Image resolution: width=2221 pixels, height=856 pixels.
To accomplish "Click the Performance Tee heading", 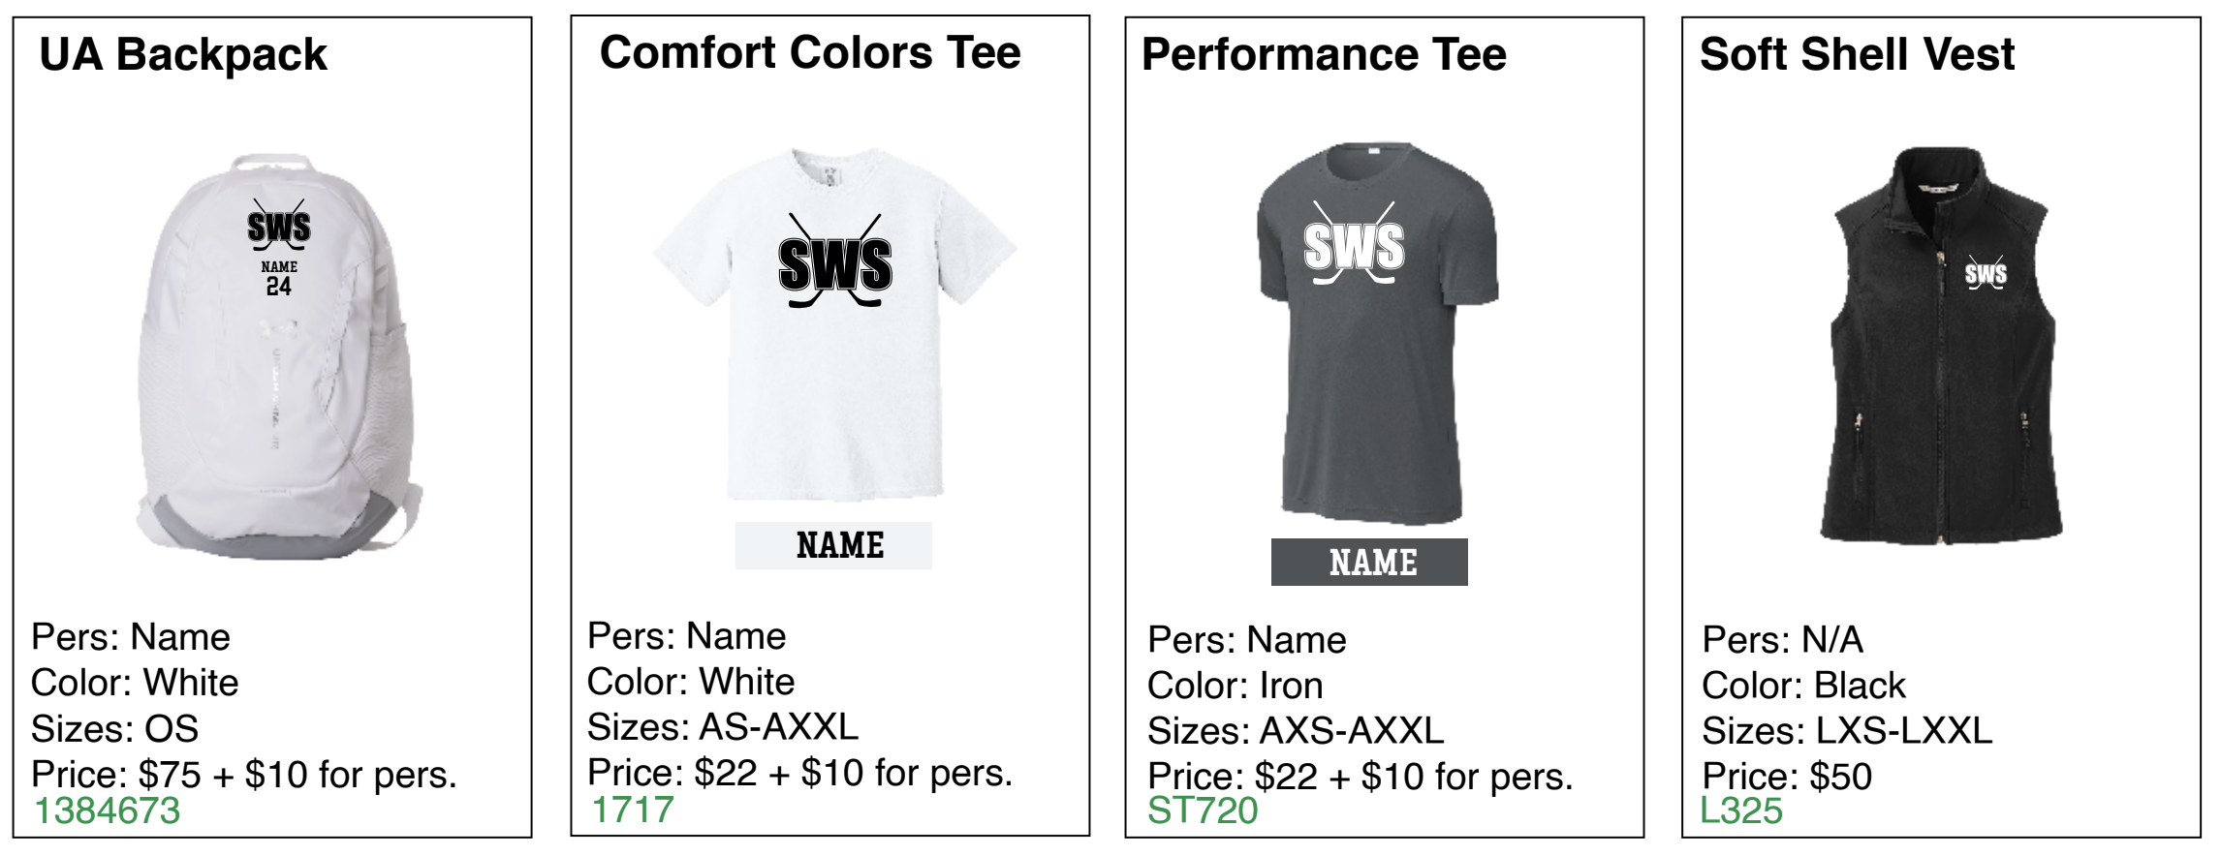I will tap(1324, 54).
